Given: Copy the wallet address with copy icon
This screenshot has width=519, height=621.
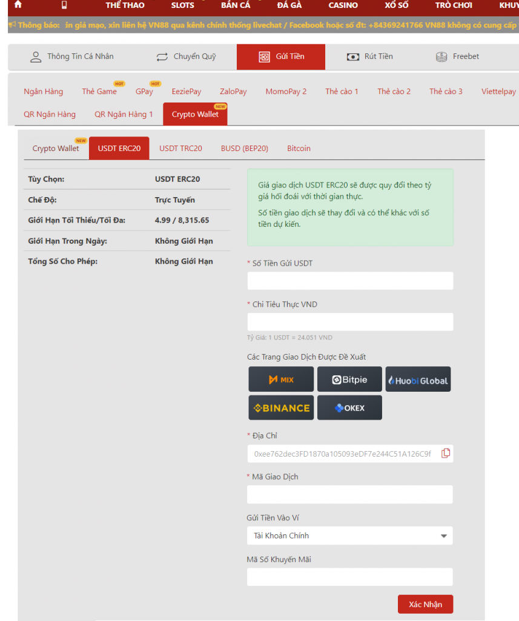Looking at the screenshot, I should [446, 453].
